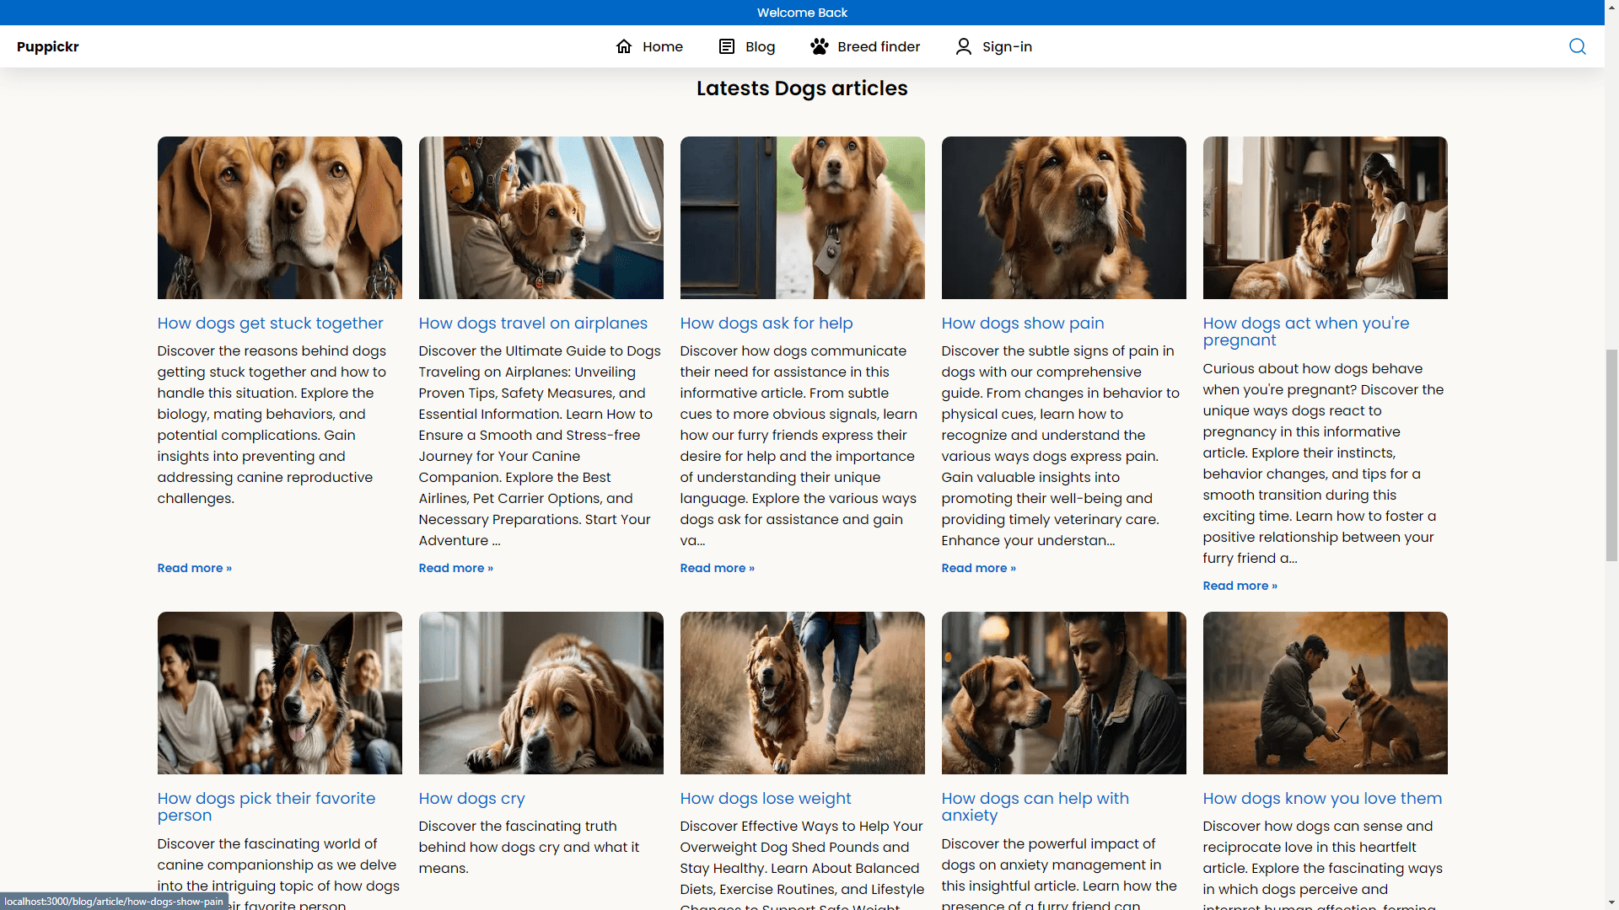1619x910 pixels.
Task: Open the running dog weight-loss thumbnail
Action: click(802, 693)
